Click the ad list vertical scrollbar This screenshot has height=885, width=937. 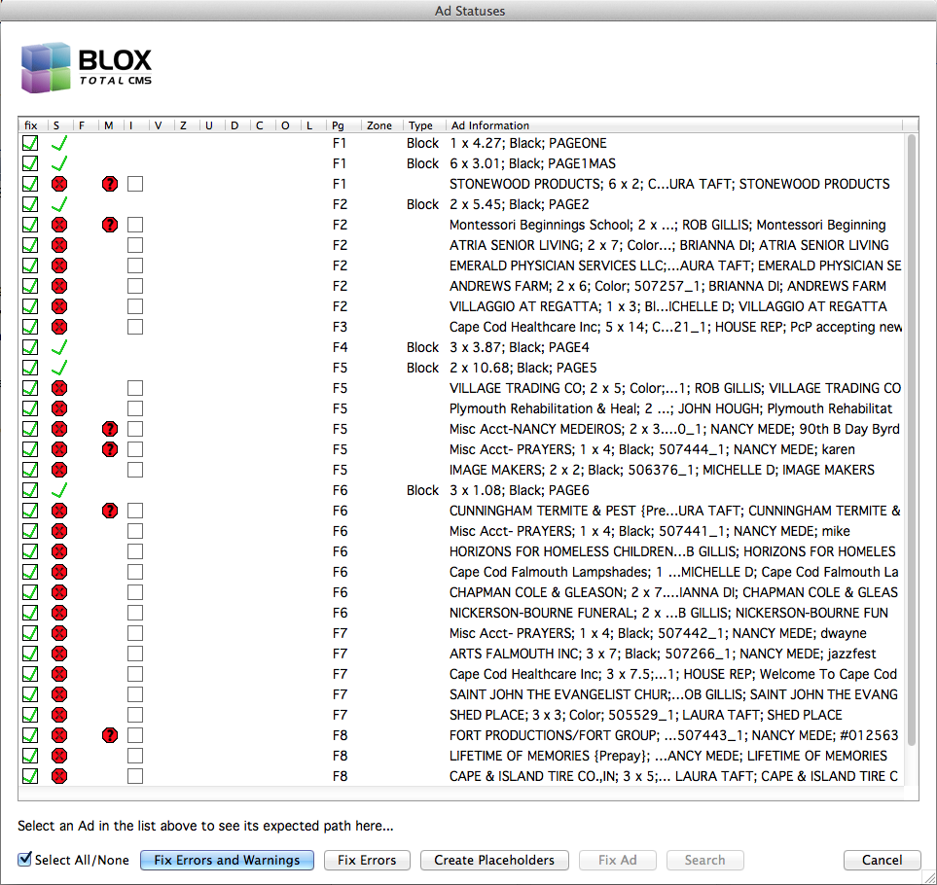912,440
